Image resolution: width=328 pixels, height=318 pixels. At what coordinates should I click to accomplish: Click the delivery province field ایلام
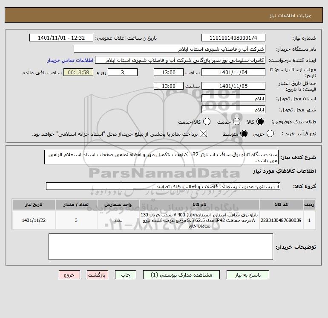click(233, 98)
